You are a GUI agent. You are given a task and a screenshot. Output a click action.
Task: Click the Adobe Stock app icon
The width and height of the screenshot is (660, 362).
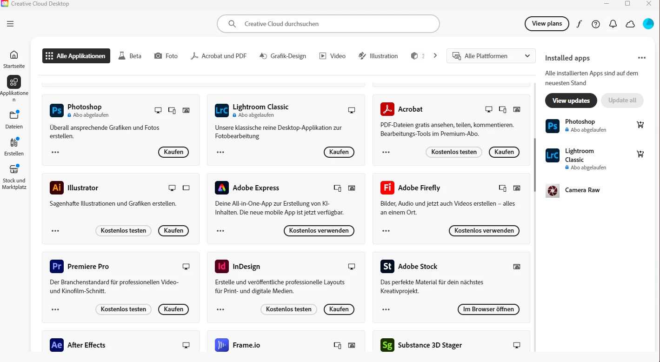point(387,266)
